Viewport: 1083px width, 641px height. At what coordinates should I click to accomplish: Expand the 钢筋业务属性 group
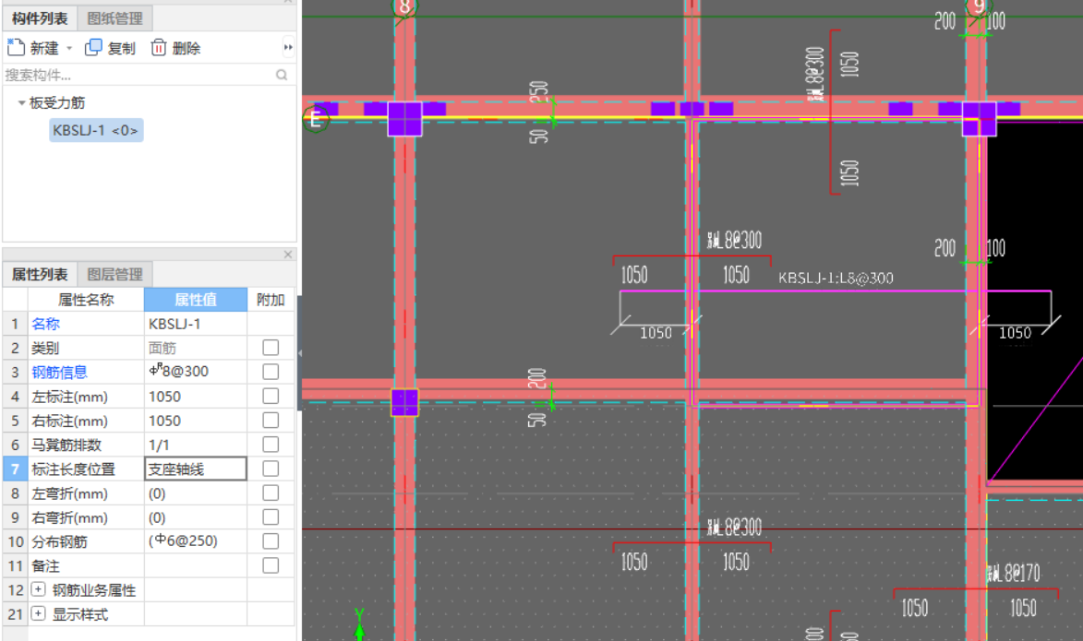pos(39,590)
